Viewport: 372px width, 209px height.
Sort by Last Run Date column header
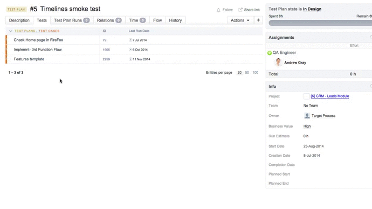tap(139, 31)
